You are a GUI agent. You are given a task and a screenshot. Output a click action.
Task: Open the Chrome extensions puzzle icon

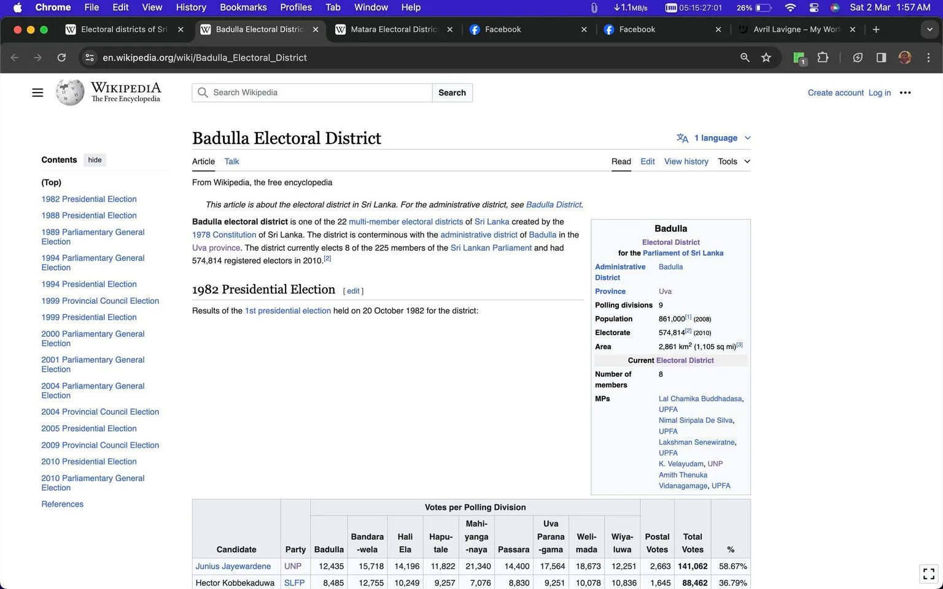823,58
